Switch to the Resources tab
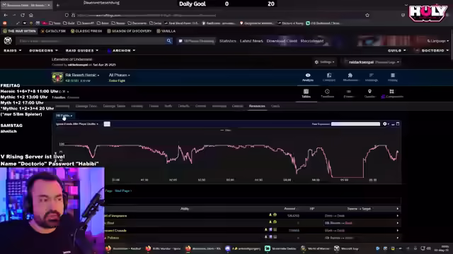 coord(257,106)
